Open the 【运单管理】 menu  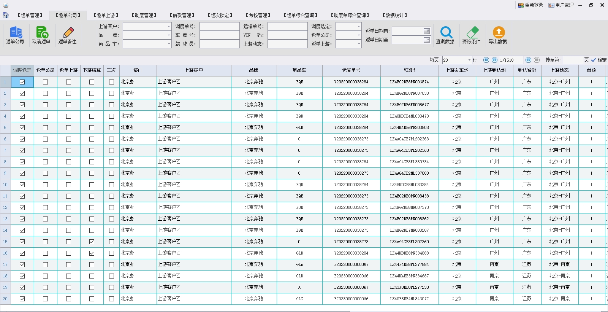click(x=30, y=15)
